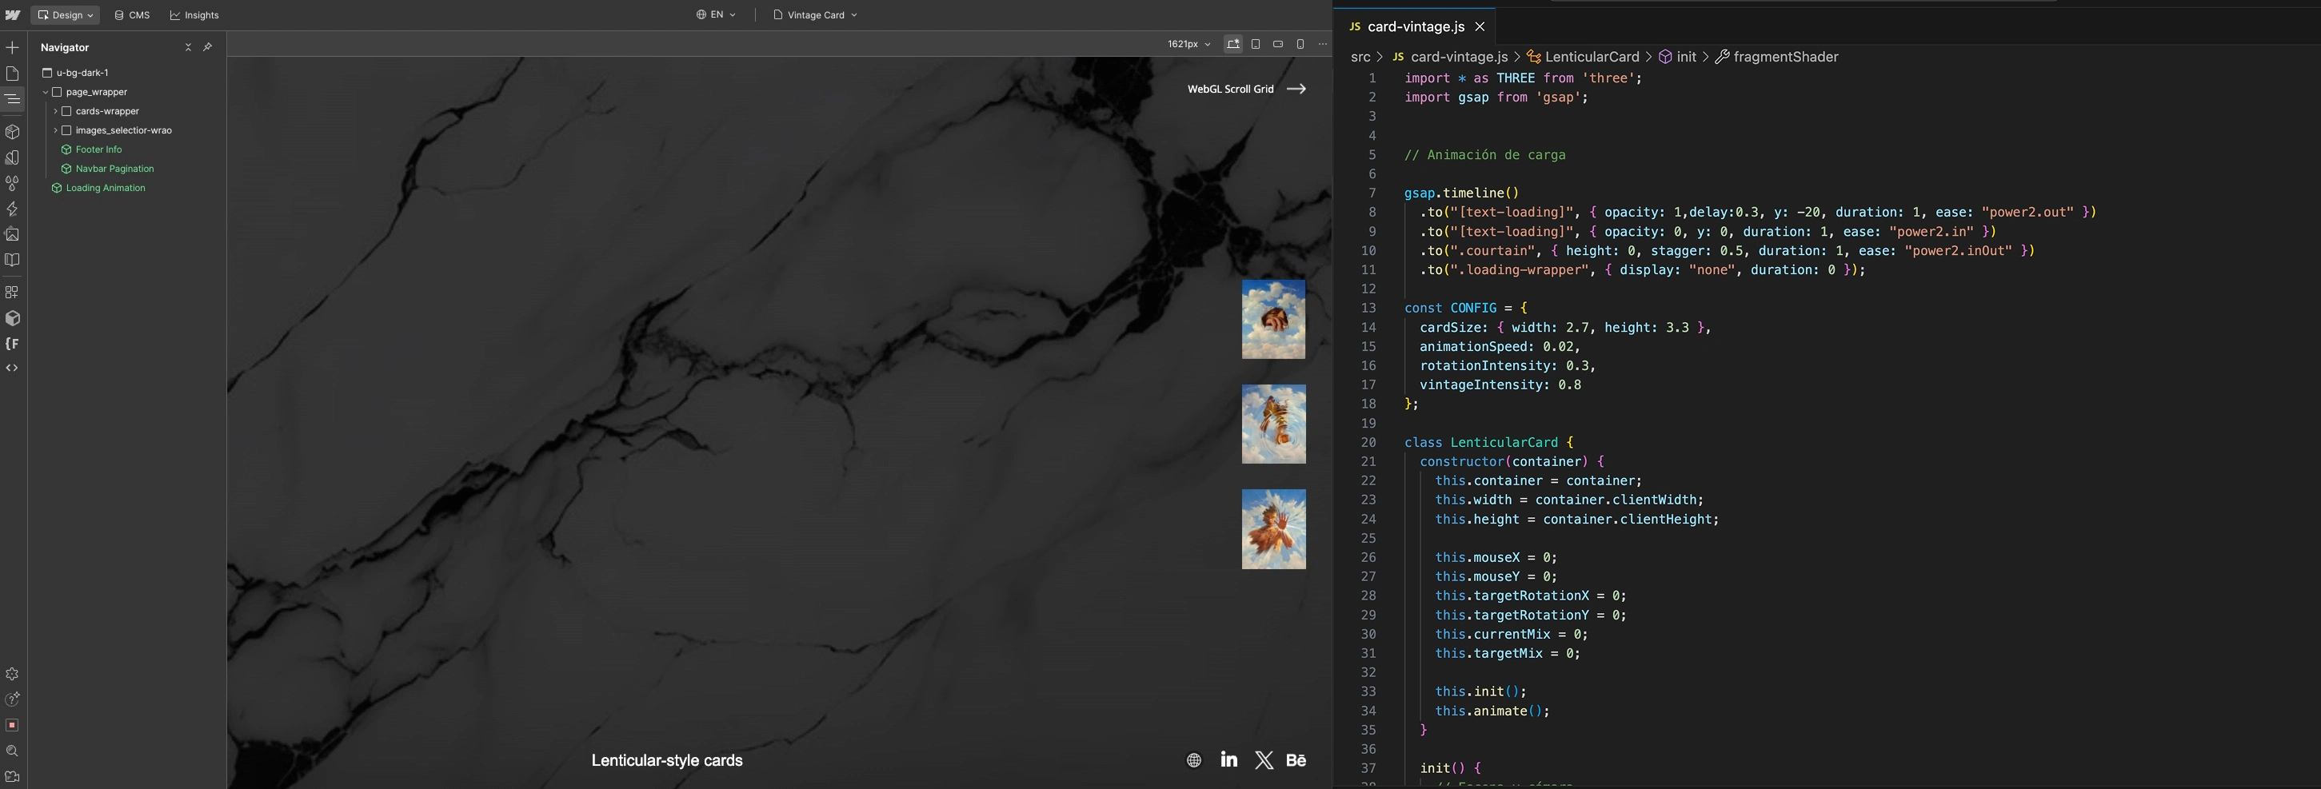Open the Variables {F icon panel
The width and height of the screenshot is (2321, 789).
click(x=12, y=344)
